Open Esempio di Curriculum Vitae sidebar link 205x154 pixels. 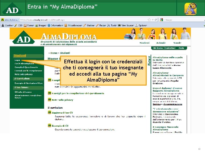click(29, 83)
